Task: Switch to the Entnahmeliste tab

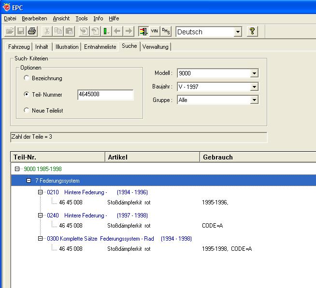Action: [x=100, y=47]
